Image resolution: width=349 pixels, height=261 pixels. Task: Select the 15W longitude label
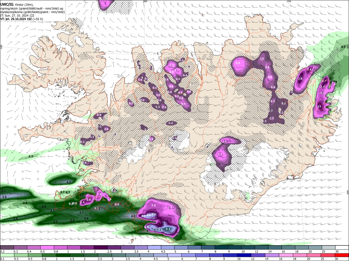pos(289,1)
